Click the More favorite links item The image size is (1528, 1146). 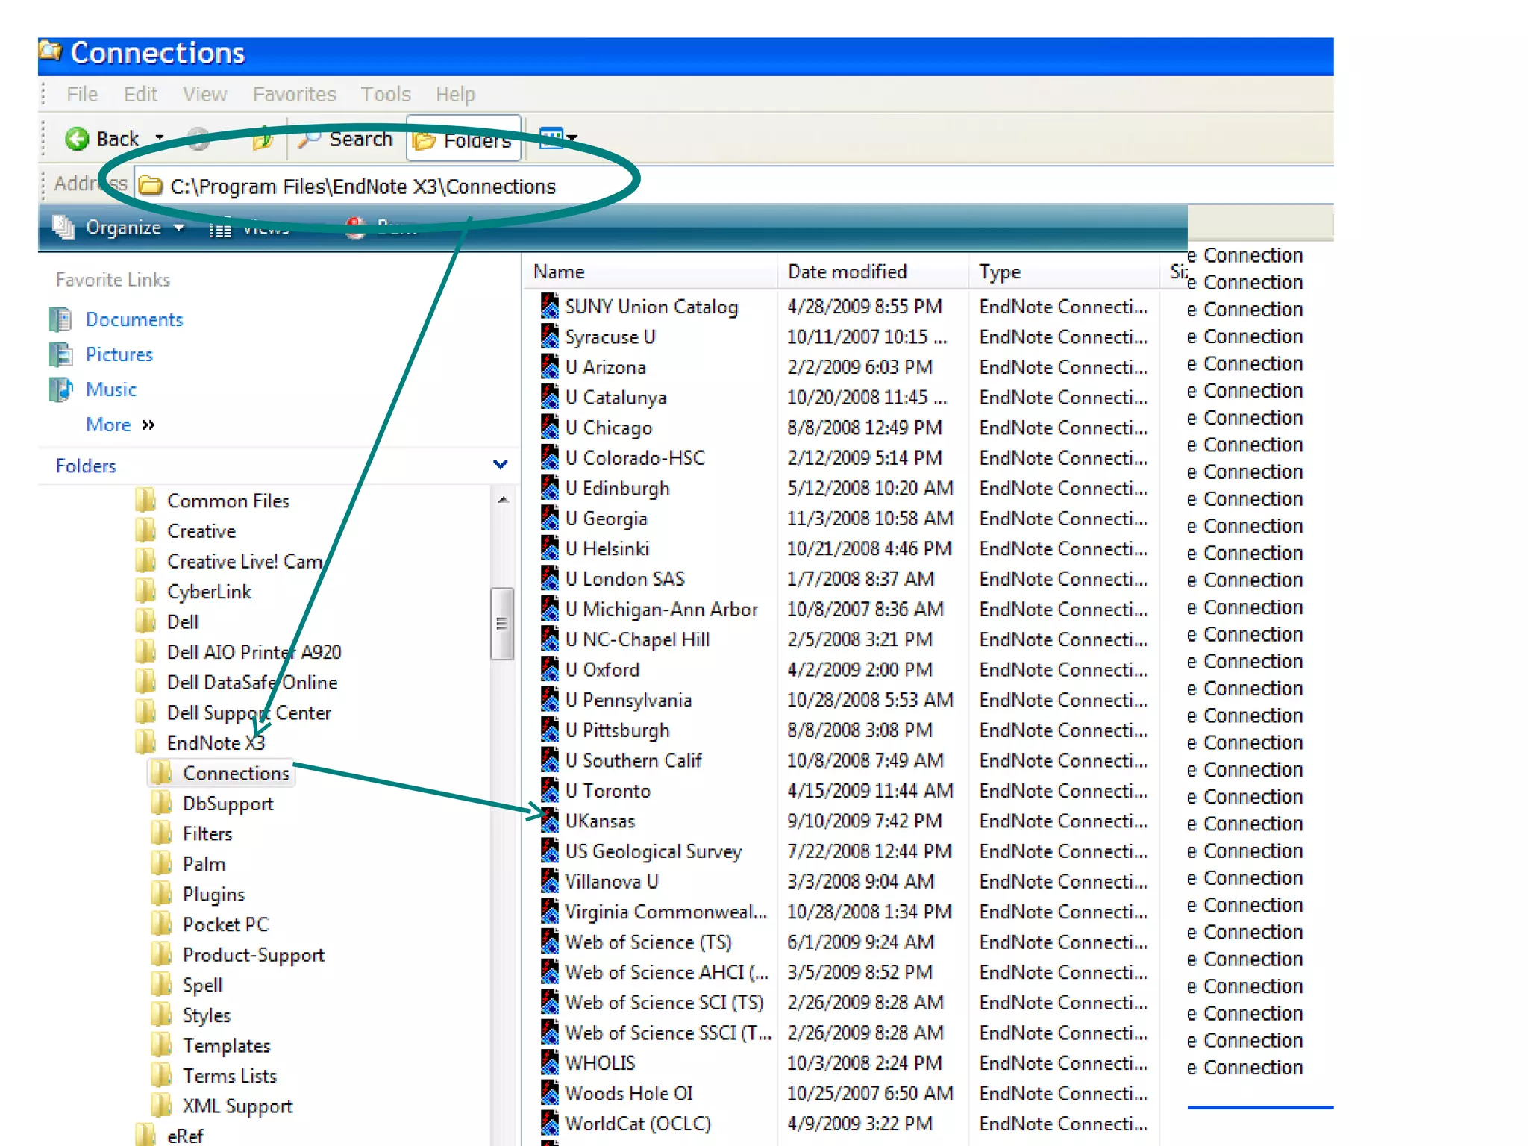pos(109,425)
